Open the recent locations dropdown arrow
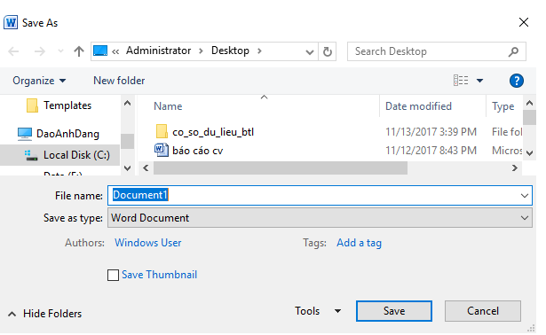Viewport: 546px width, 335px height. pyautogui.click(x=60, y=51)
